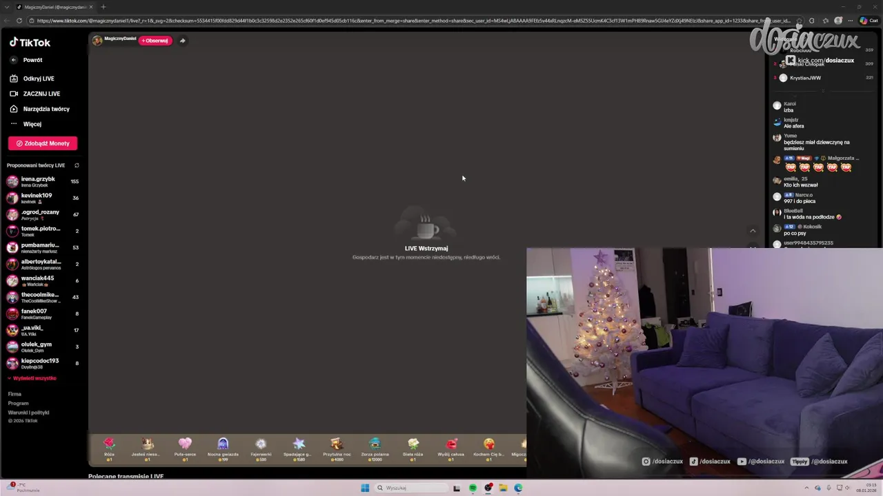This screenshot has width=883, height=496.
Task: Open fanek007 live stream
Action: (x=43, y=314)
